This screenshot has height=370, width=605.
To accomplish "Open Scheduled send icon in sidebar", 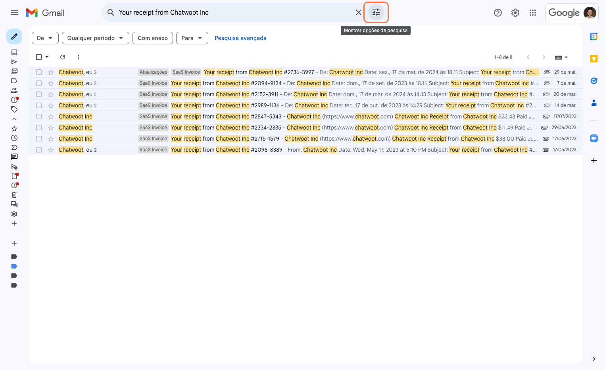I will coord(14,166).
